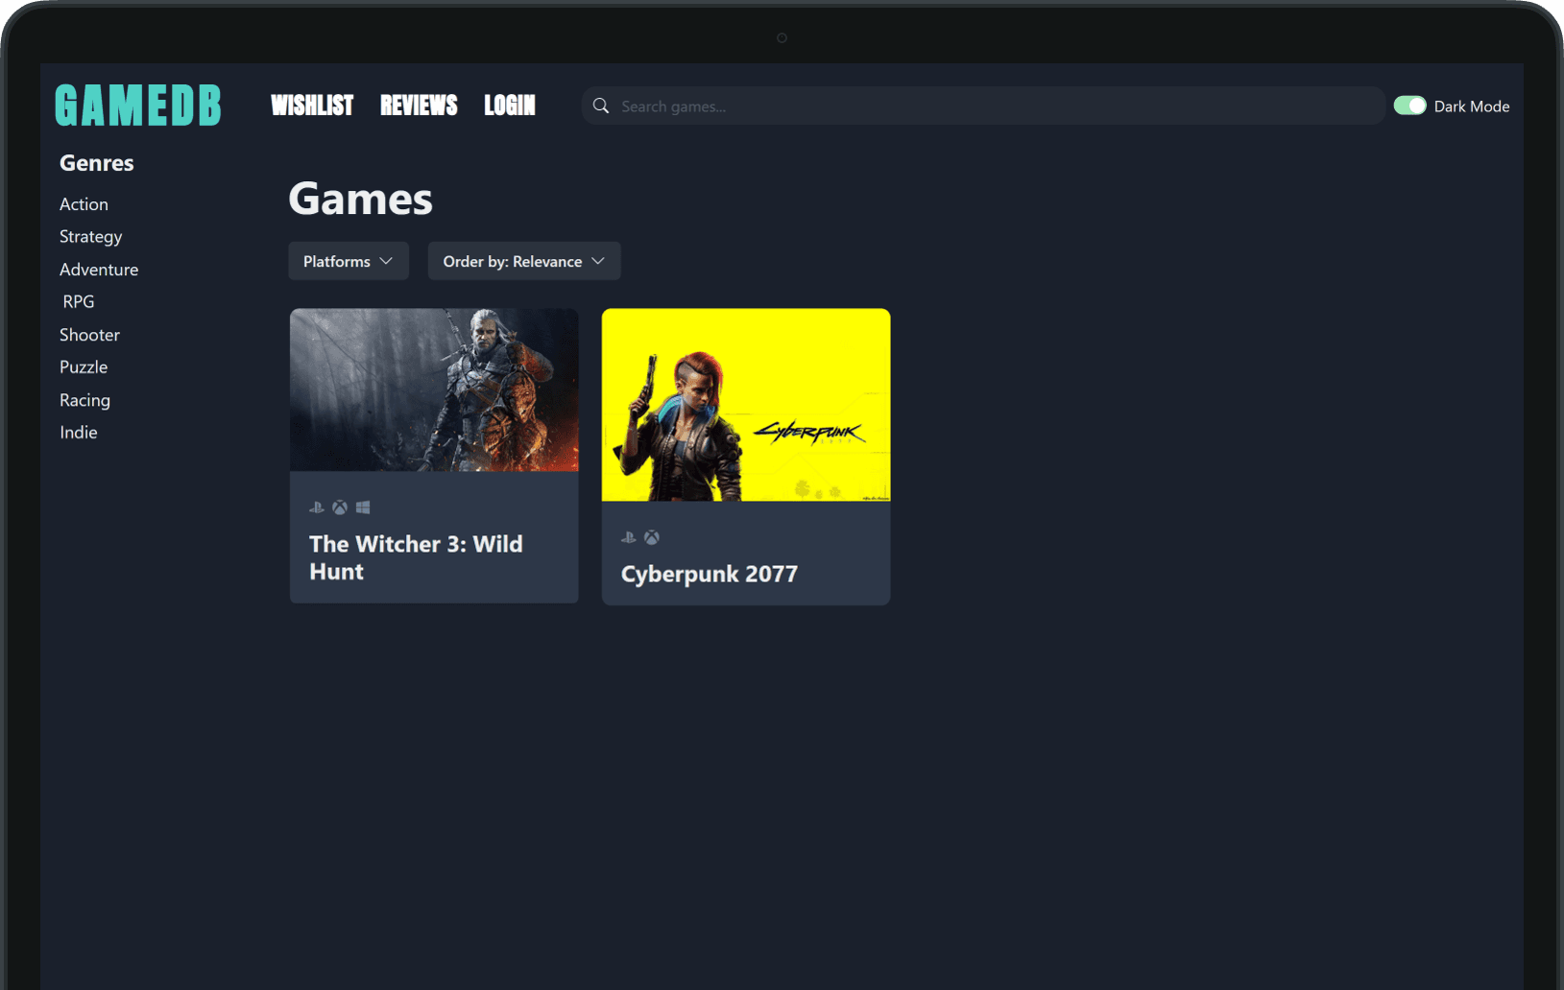Open The Witcher 3 cover image

[434, 389]
